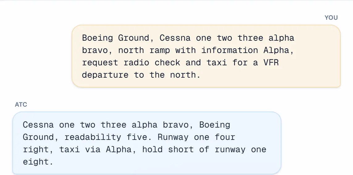
Task: Click "taxi for a" in the pilot message
Action: [232, 63]
